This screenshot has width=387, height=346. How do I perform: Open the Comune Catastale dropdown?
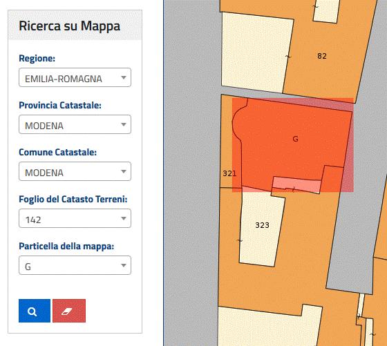(75, 171)
